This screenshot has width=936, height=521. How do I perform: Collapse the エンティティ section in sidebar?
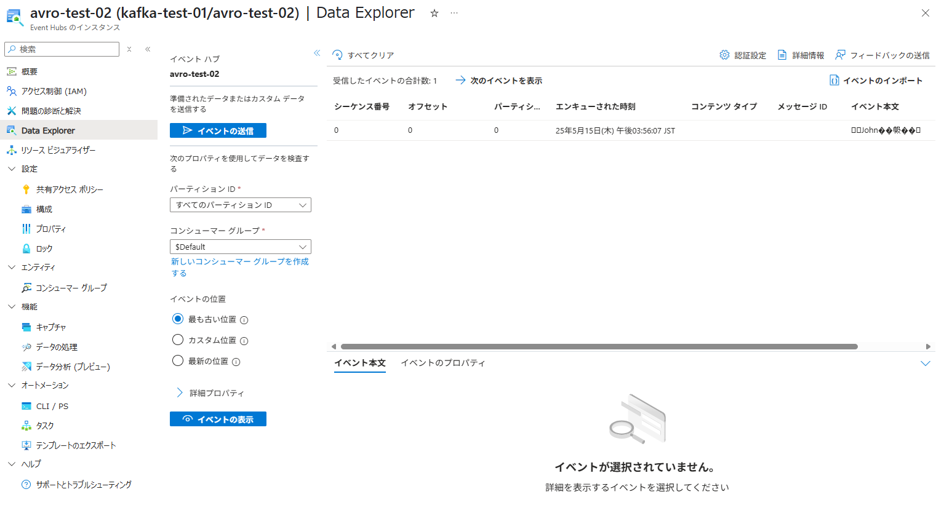11,267
